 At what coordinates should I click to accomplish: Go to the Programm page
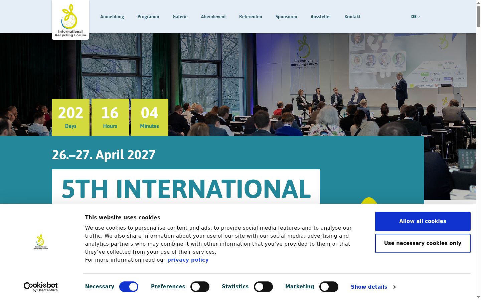pos(148,17)
